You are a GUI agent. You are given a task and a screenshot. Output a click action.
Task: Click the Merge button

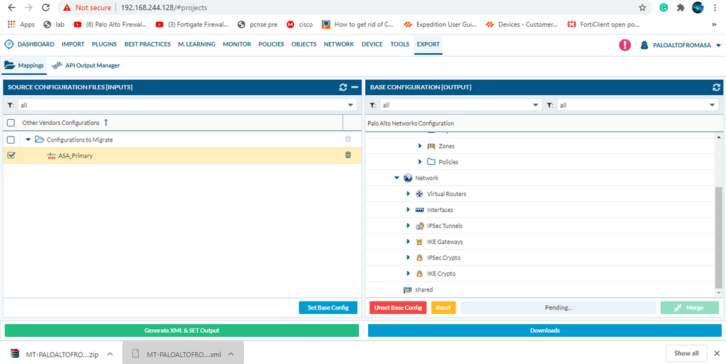click(x=690, y=307)
